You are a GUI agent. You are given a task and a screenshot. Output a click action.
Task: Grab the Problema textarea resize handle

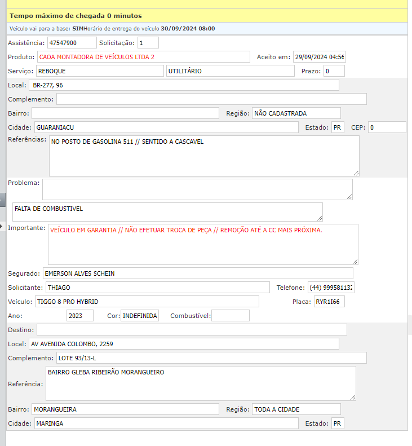[x=349, y=197]
